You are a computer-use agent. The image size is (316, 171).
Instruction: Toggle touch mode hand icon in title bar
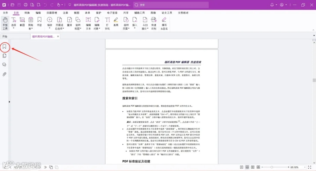click(59, 5)
